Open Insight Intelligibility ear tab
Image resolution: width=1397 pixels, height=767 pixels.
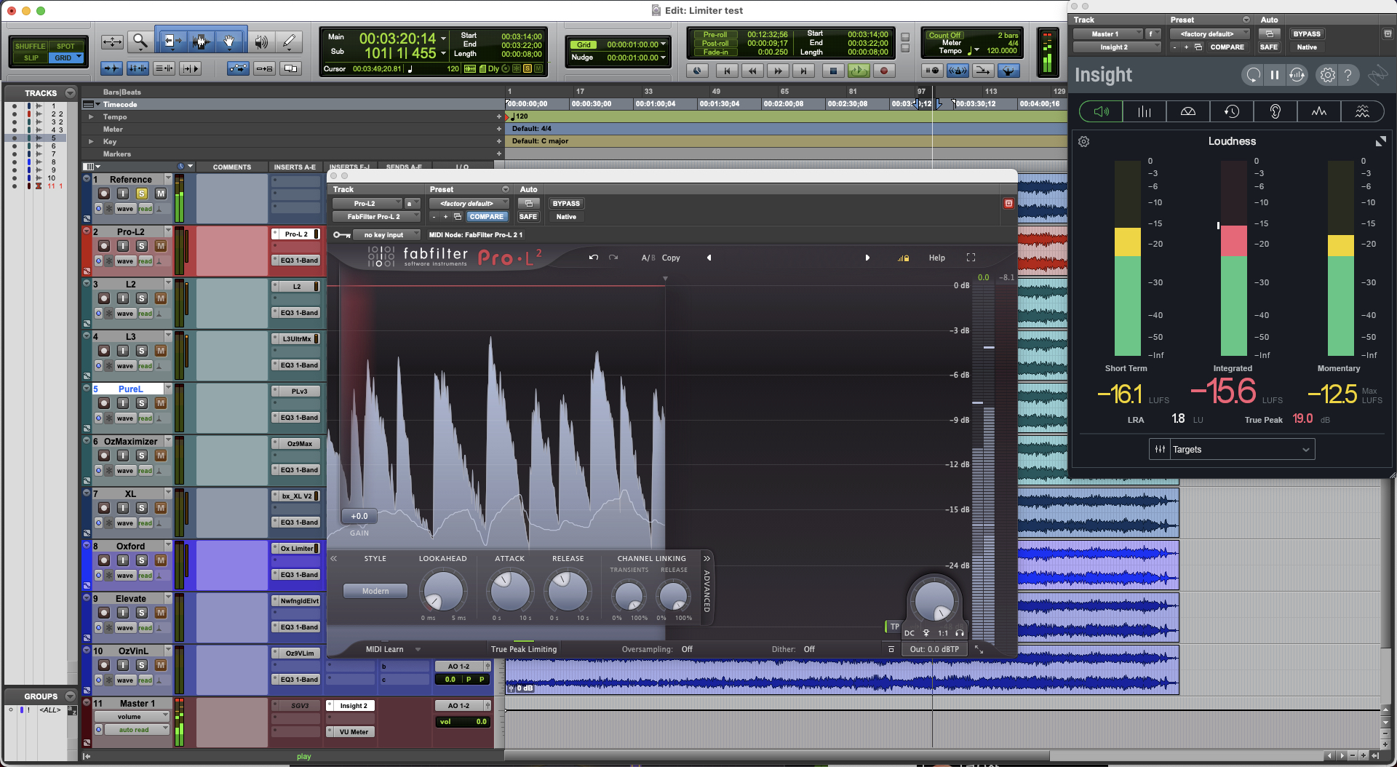[x=1275, y=111]
